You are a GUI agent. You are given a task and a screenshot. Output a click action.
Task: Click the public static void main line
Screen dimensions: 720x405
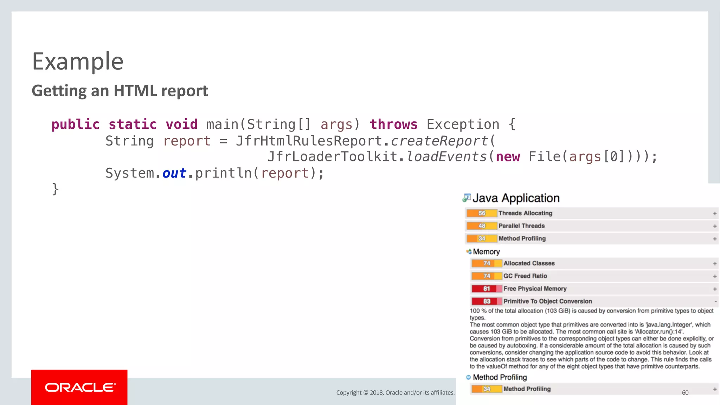click(283, 124)
